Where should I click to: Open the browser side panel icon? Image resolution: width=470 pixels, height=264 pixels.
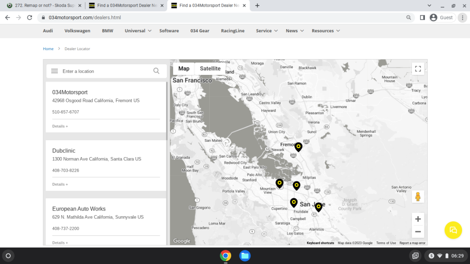423,18
